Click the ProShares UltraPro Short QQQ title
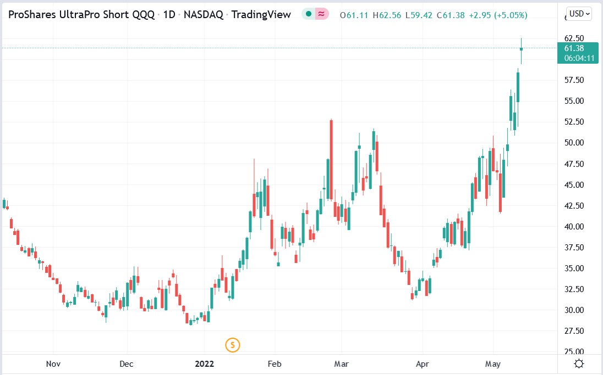 (x=81, y=15)
